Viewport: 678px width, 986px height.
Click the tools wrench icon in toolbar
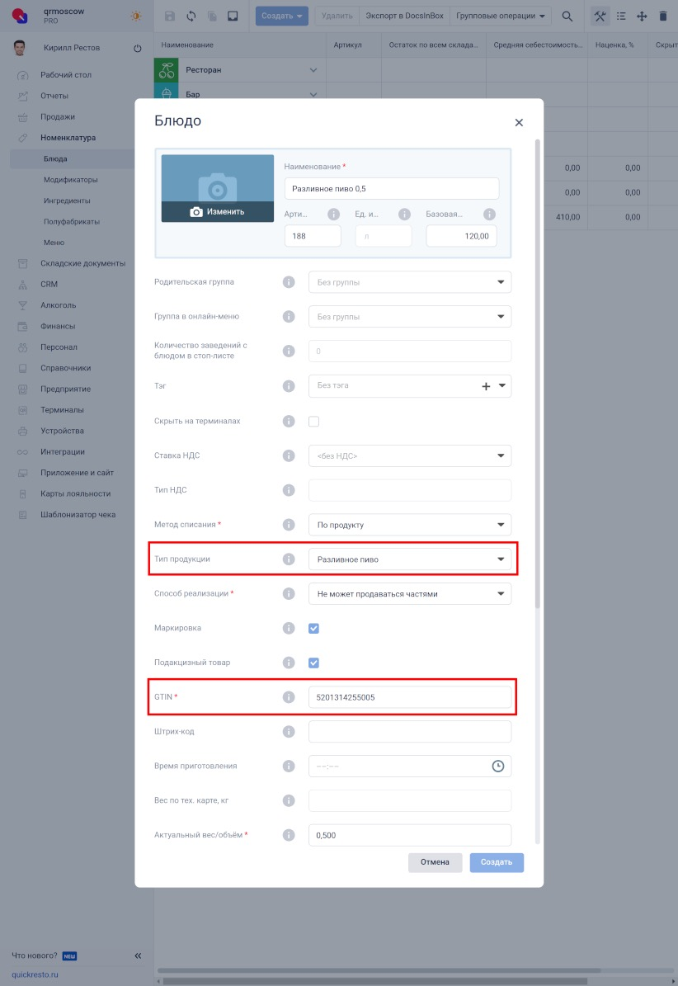tap(600, 17)
